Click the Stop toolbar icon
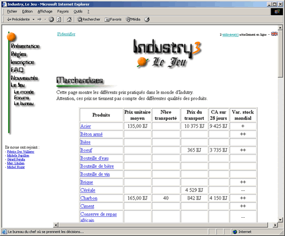285x236 pixels. [51, 19]
